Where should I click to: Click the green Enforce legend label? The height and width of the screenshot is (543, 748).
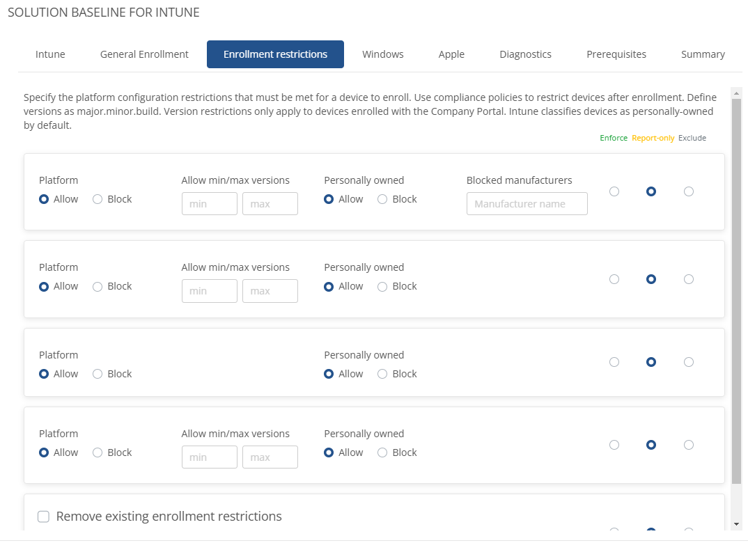(x=614, y=139)
